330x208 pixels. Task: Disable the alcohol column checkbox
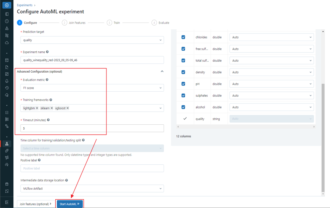pyautogui.click(x=183, y=107)
